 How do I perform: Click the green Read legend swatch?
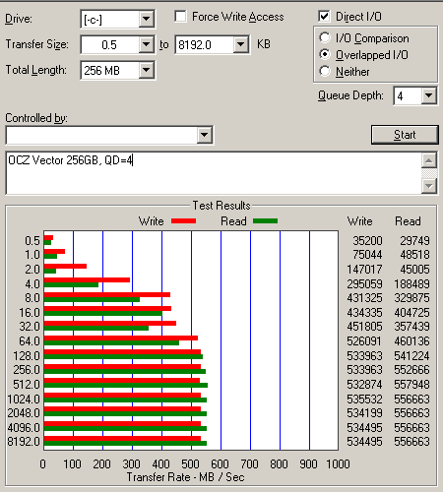click(266, 221)
